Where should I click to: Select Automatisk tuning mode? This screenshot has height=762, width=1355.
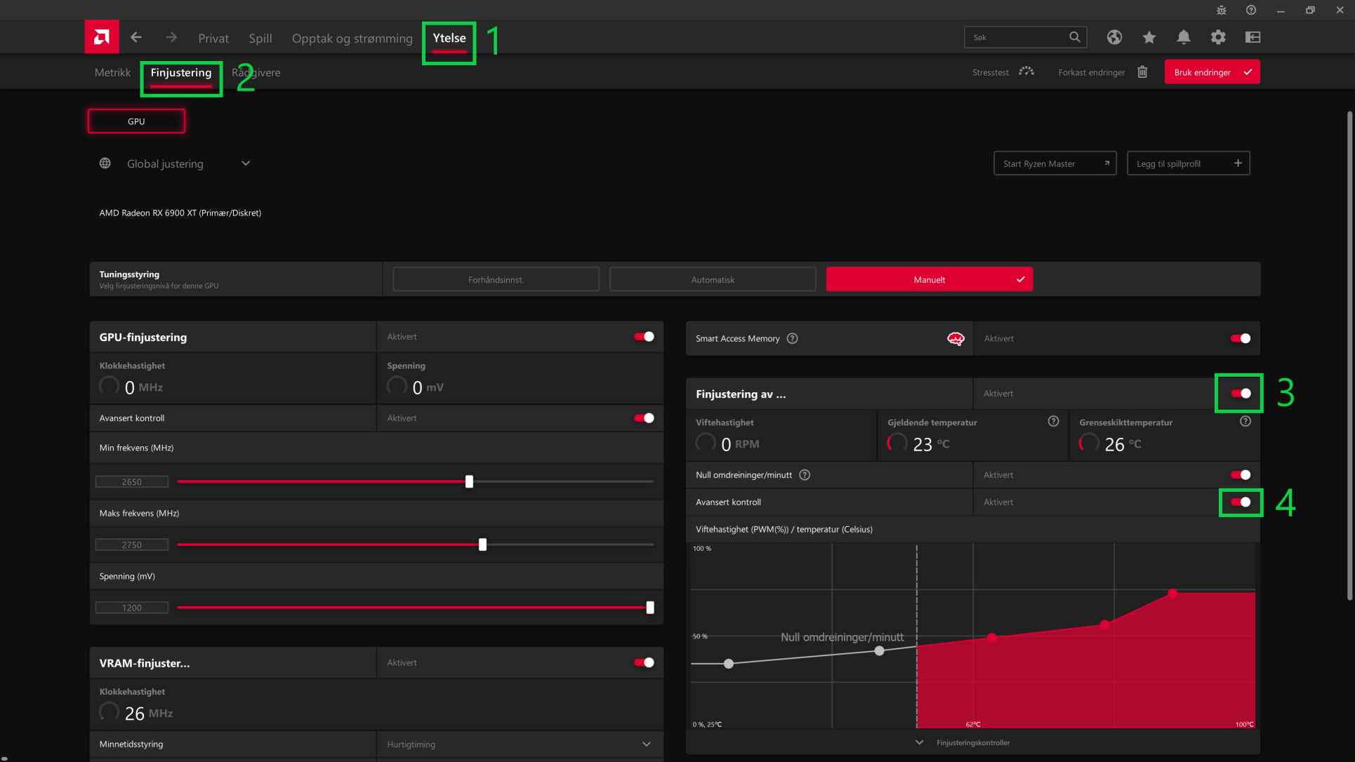(713, 279)
